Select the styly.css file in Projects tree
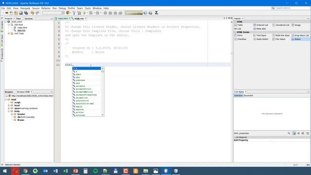 (x=21, y=31)
